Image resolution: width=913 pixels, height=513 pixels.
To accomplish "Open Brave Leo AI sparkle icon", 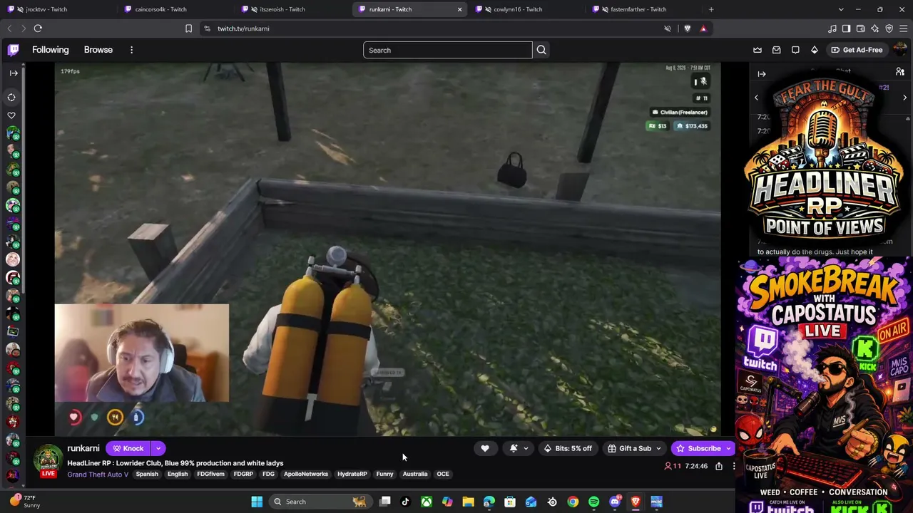I will click(875, 28).
